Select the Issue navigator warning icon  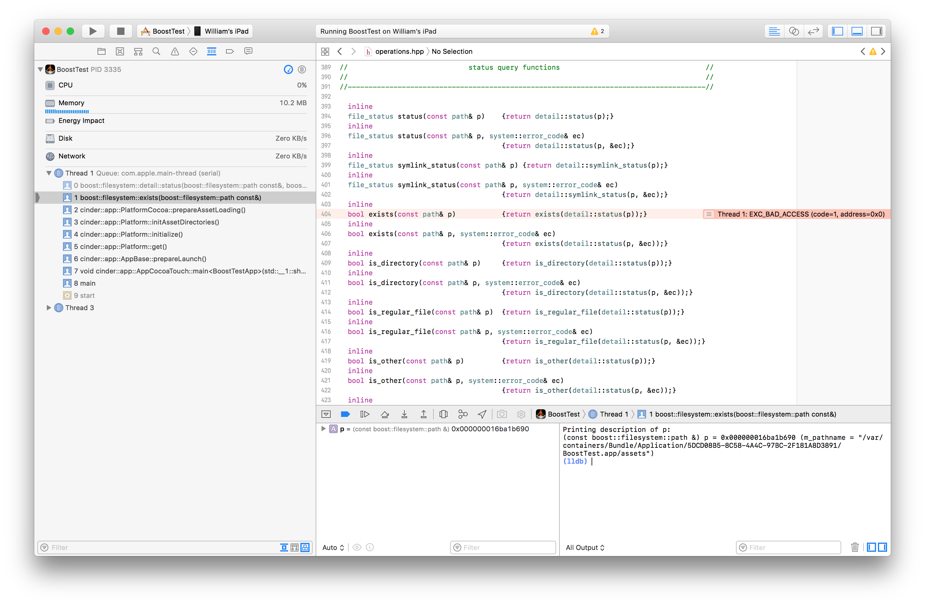174,51
